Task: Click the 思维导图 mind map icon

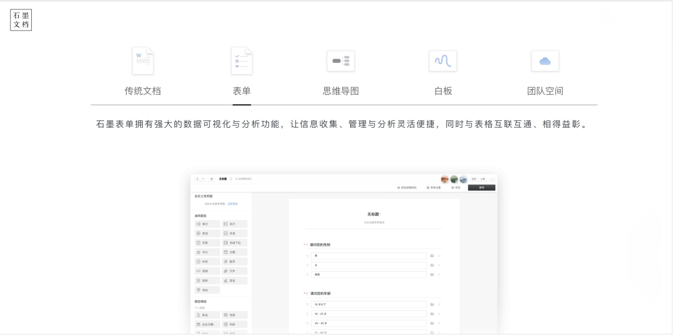Action: pyautogui.click(x=341, y=61)
